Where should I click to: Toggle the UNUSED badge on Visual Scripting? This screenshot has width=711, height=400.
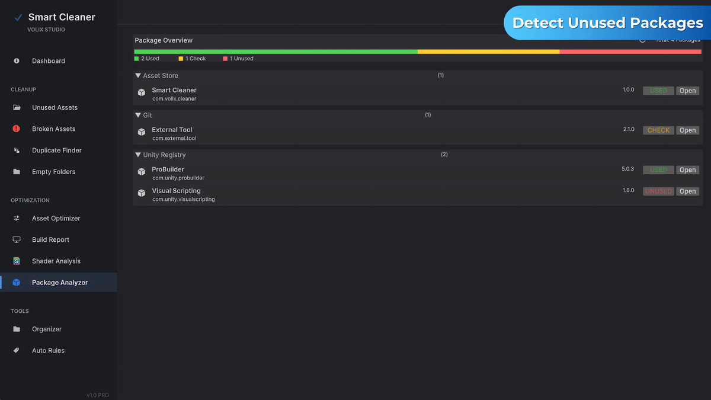[x=658, y=191]
